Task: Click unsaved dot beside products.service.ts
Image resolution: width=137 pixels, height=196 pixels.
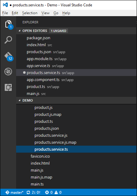Action: tap(24, 73)
